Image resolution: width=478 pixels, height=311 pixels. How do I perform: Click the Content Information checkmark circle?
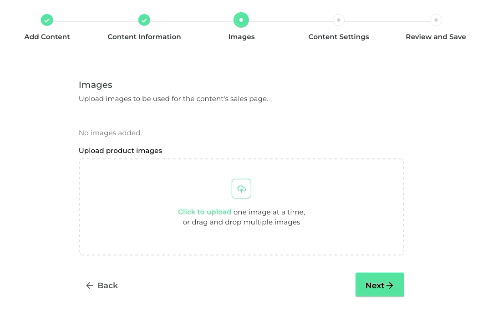[144, 20]
